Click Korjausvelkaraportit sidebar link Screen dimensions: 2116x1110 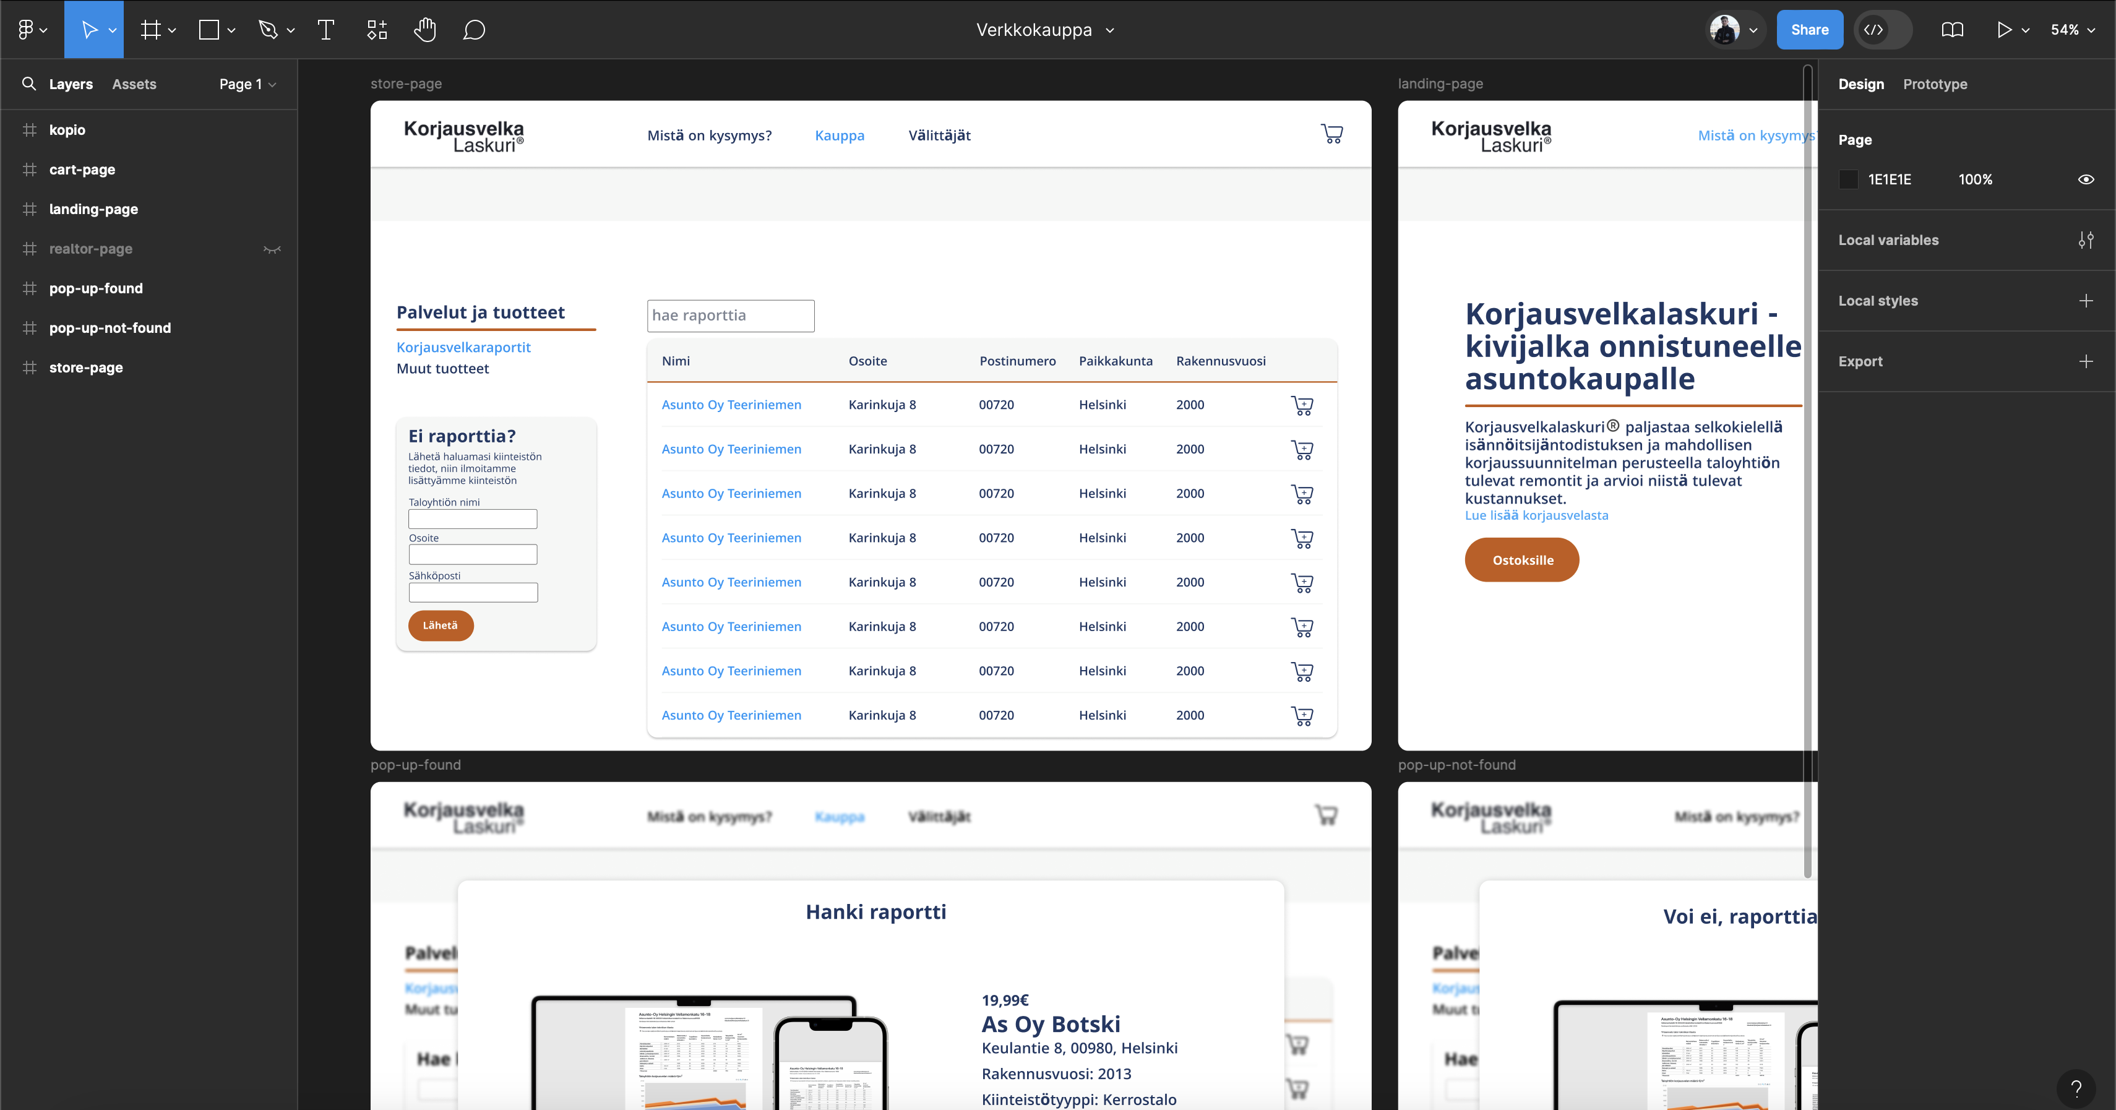463,346
